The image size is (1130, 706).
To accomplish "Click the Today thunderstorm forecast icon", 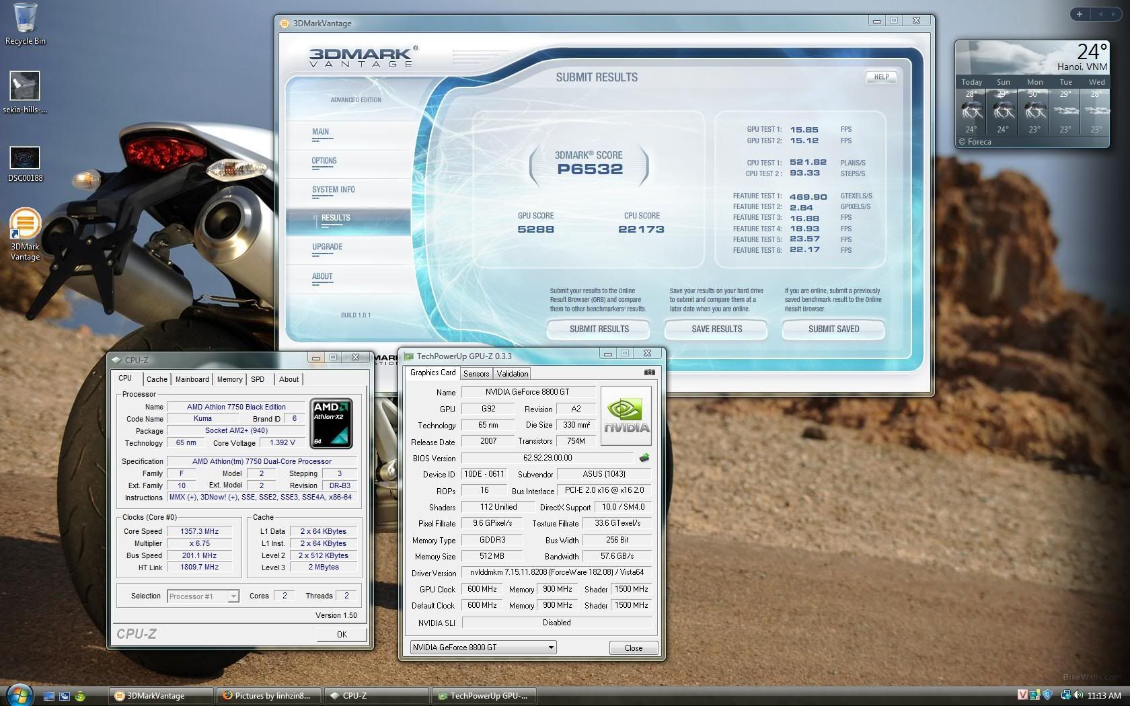I will pos(971,111).
